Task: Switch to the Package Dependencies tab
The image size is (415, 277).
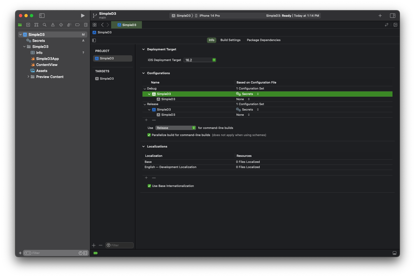Action: click(263, 40)
